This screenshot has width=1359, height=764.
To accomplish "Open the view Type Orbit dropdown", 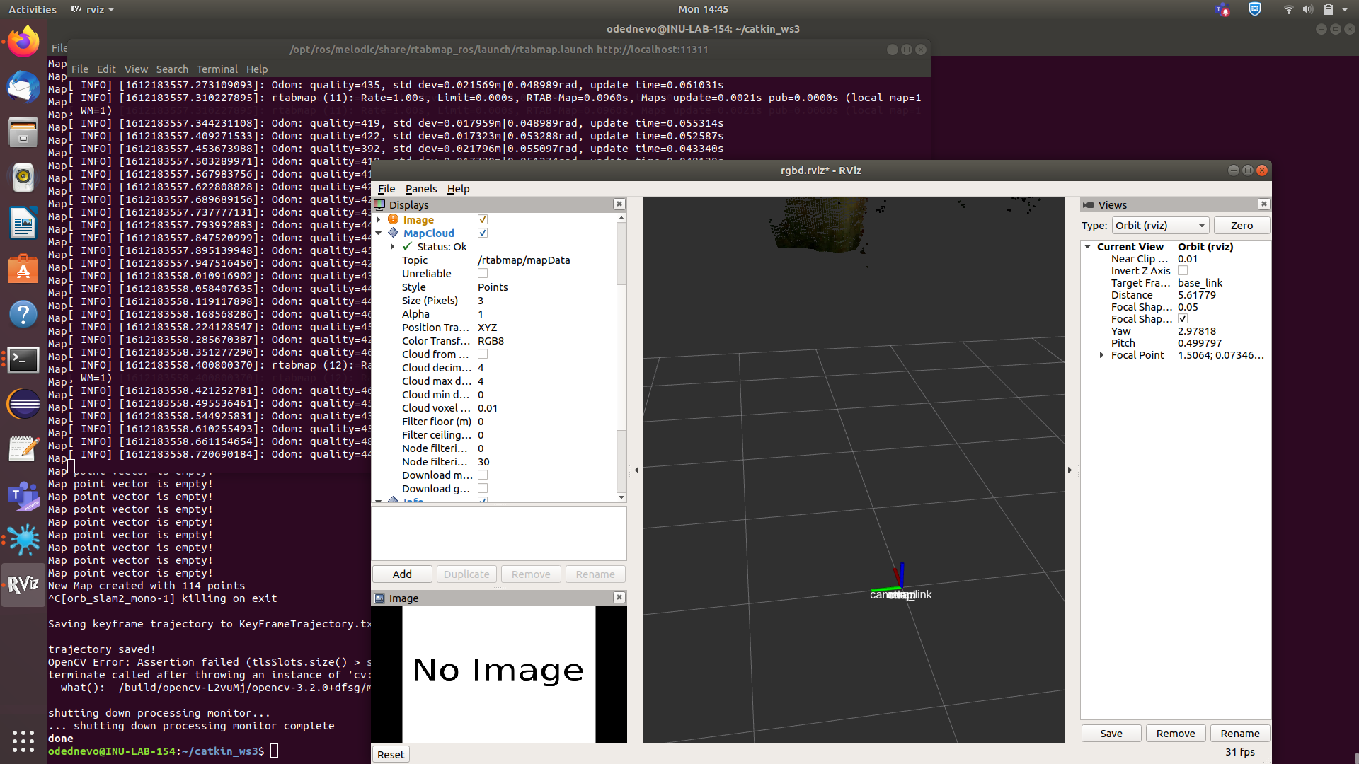I will point(1160,226).
